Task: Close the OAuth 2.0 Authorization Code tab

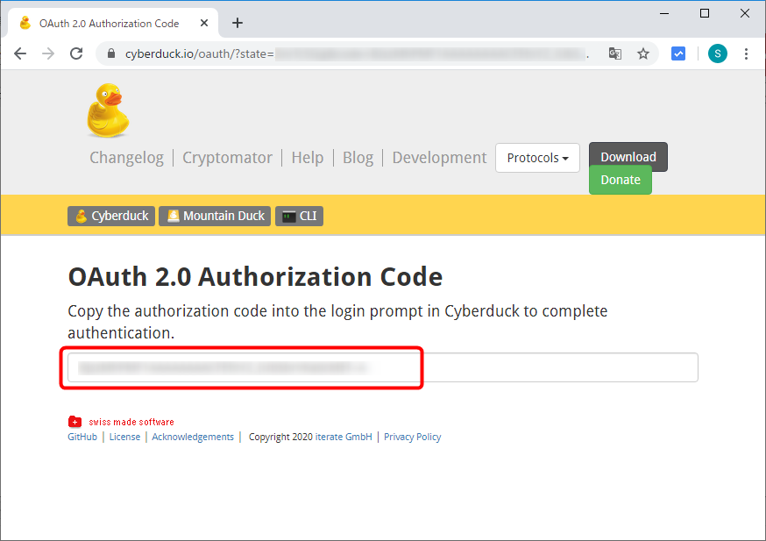Action: [x=204, y=23]
